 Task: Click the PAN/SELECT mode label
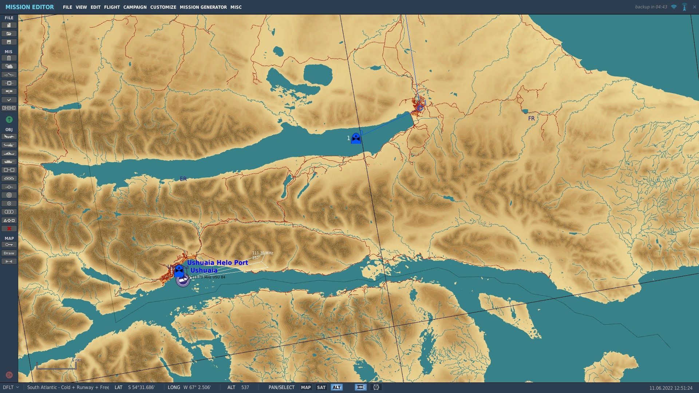tap(281, 387)
